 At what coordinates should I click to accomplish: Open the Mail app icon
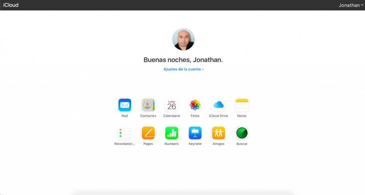pos(125,105)
